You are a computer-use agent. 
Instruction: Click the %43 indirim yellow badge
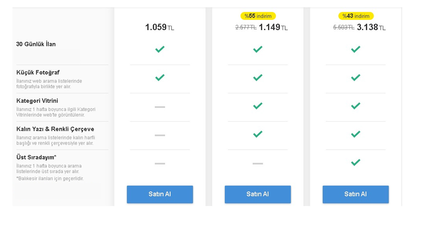[x=356, y=16]
